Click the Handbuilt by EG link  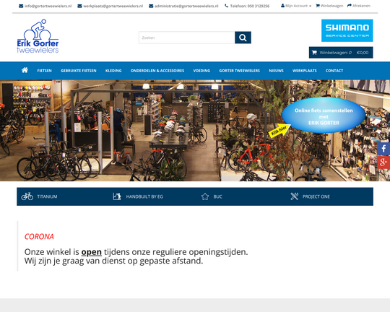coord(144,196)
